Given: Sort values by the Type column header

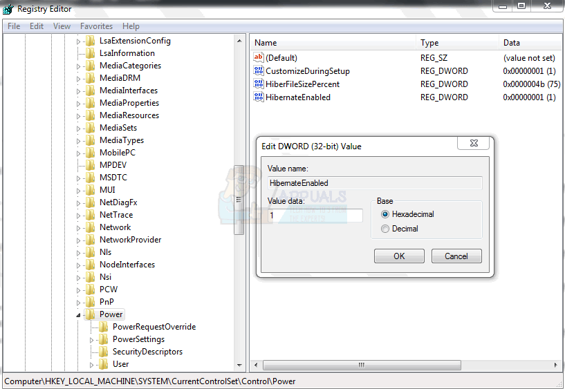Looking at the screenshot, I should (x=458, y=43).
